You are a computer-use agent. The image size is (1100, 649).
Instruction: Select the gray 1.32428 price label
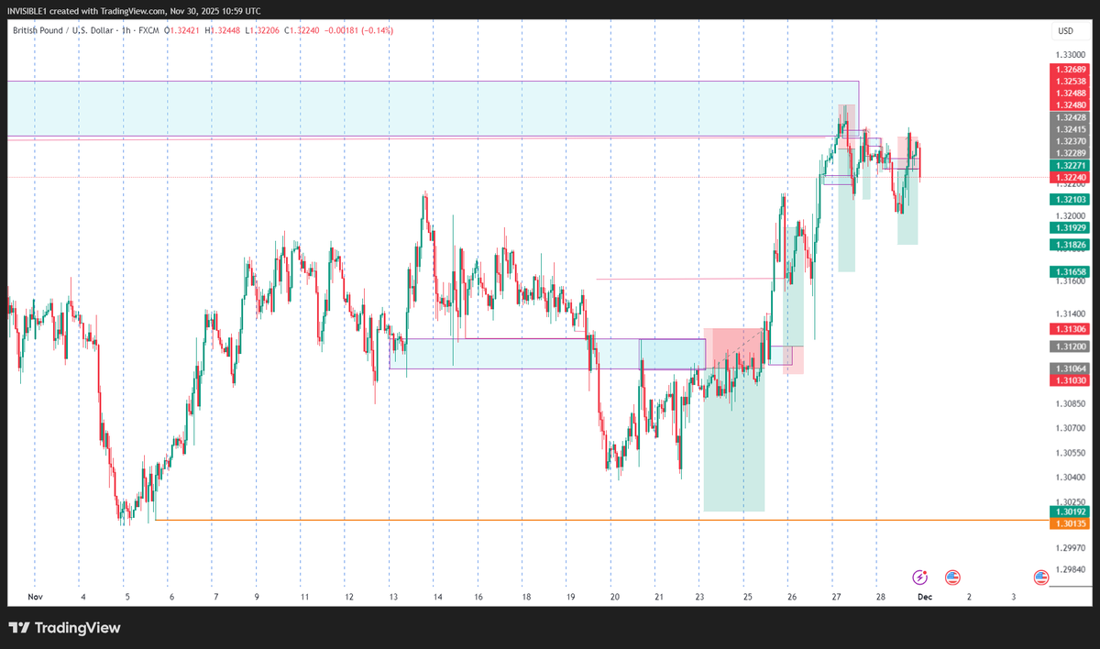tap(1071, 118)
